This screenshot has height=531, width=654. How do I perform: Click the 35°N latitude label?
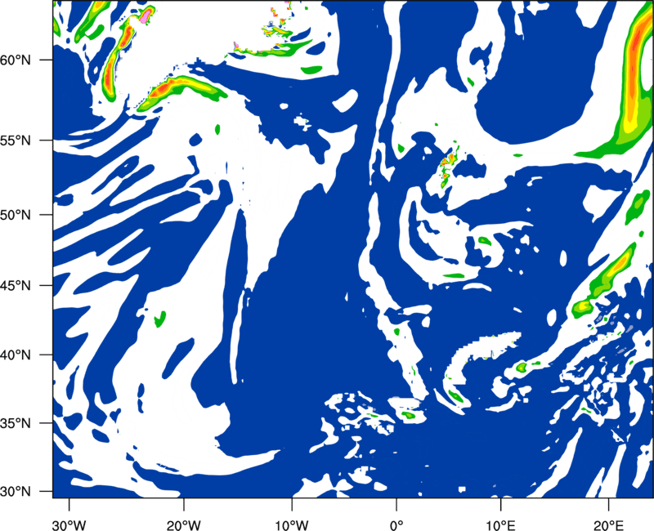16,423
